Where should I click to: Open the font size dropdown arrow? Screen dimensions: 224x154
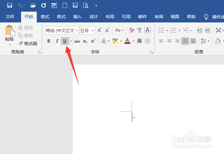click(93, 30)
